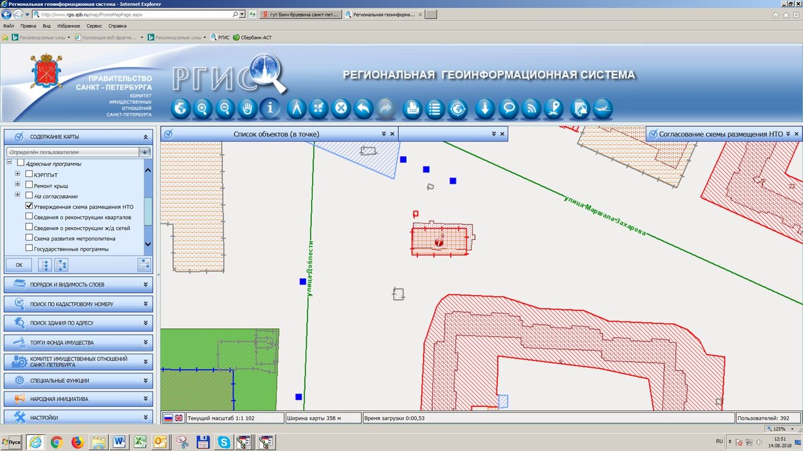Click the expand all tree icon
Screen dimensions: 803x451
[x=60, y=265]
